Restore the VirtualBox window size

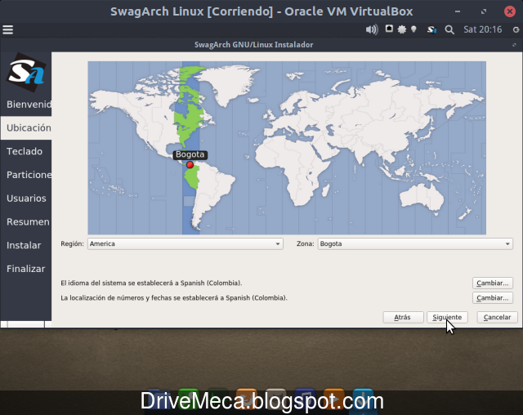(x=484, y=11)
